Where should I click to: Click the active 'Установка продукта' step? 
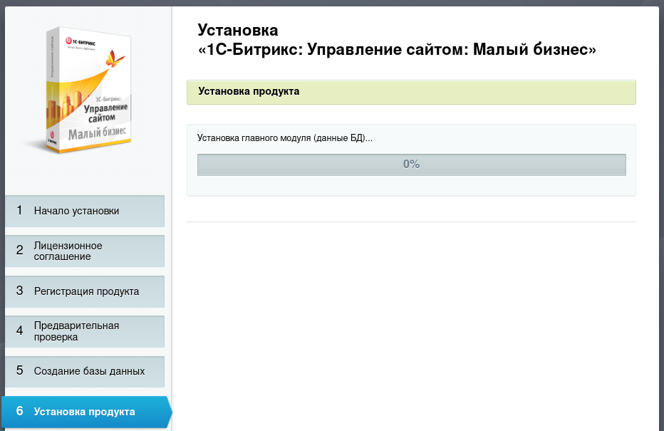pyautogui.click(x=84, y=412)
